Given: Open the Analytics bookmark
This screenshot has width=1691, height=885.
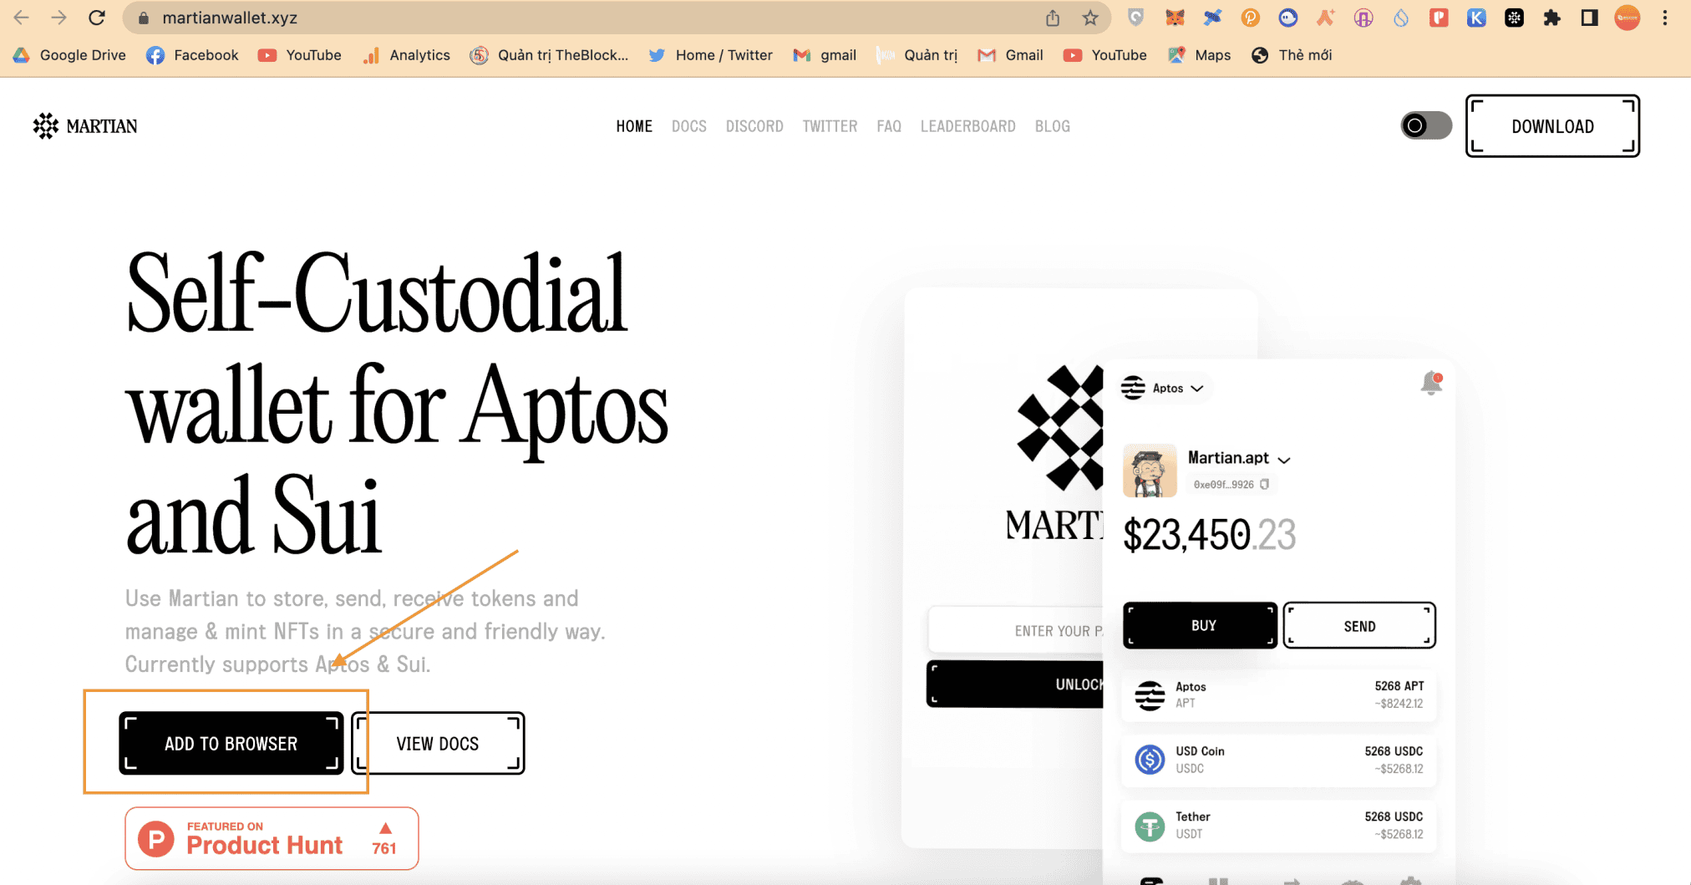Looking at the screenshot, I should (406, 55).
